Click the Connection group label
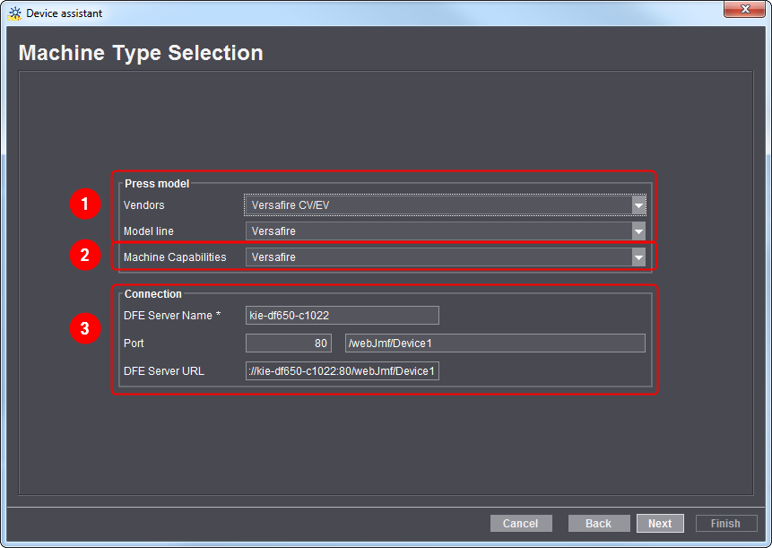 [153, 294]
